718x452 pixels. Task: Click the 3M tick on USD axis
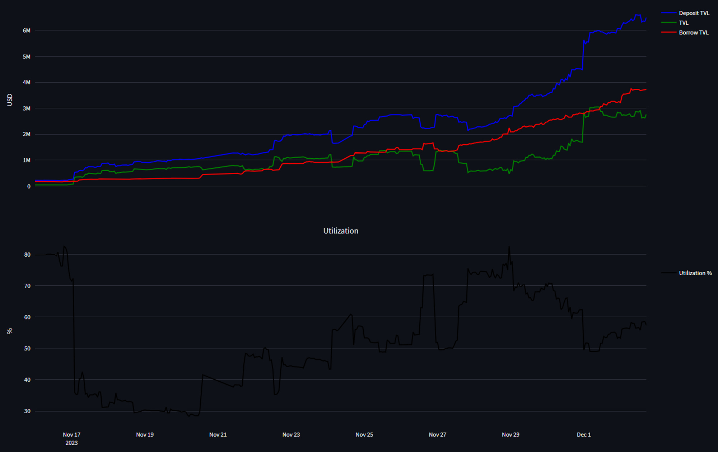point(27,108)
